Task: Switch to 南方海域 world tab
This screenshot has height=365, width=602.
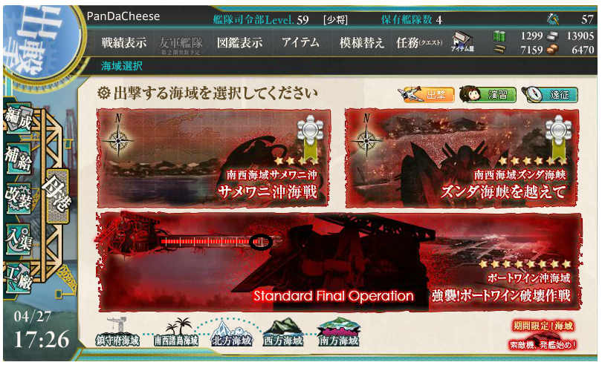Action: click(339, 333)
